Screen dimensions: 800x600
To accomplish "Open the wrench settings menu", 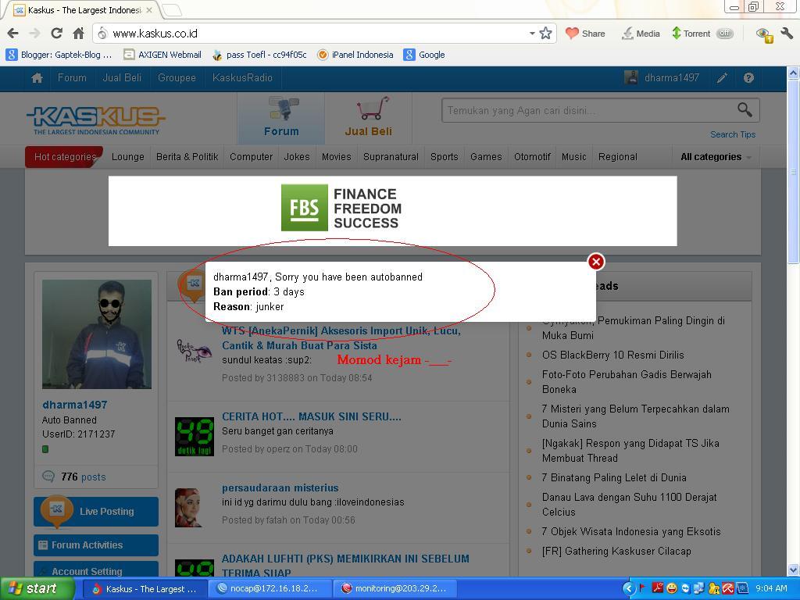I will pos(787,34).
